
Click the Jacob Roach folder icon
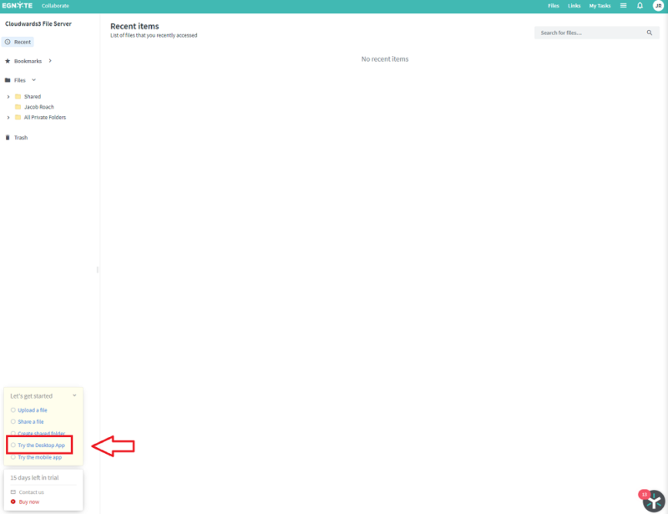pyautogui.click(x=18, y=107)
